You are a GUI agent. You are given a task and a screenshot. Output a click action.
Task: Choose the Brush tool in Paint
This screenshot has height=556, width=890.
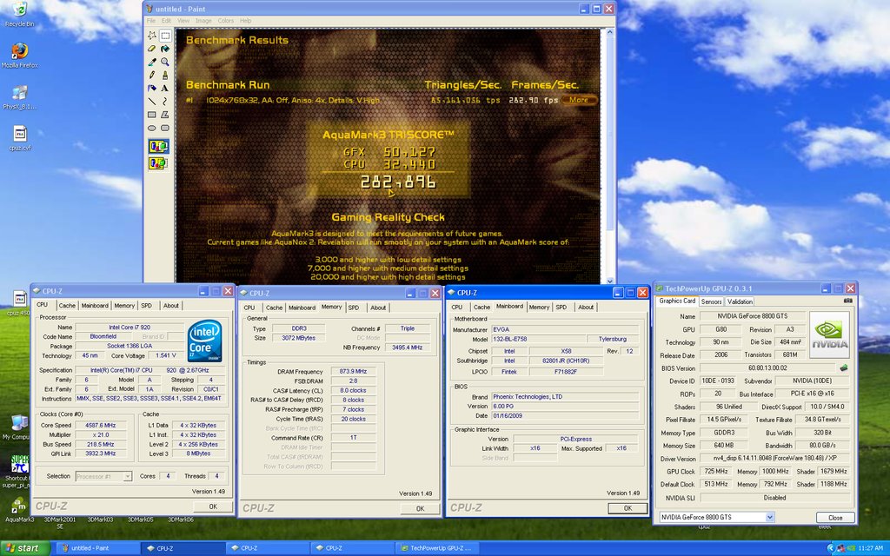tap(165, 75)
